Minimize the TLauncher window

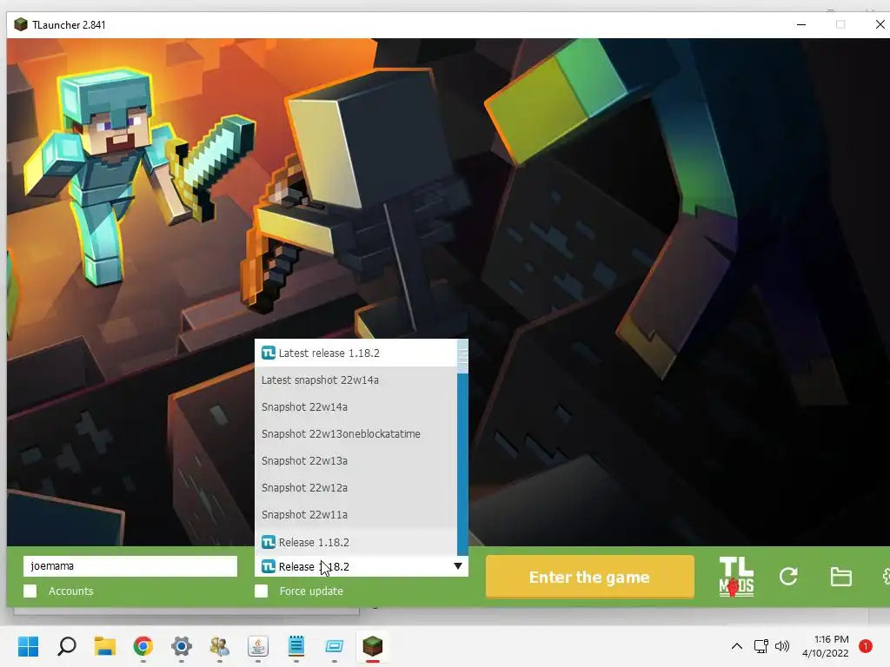coord(801,24)
